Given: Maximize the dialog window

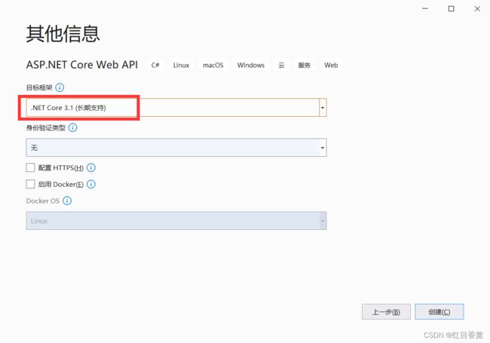Looking at the screenshot, I should [452, 9].
